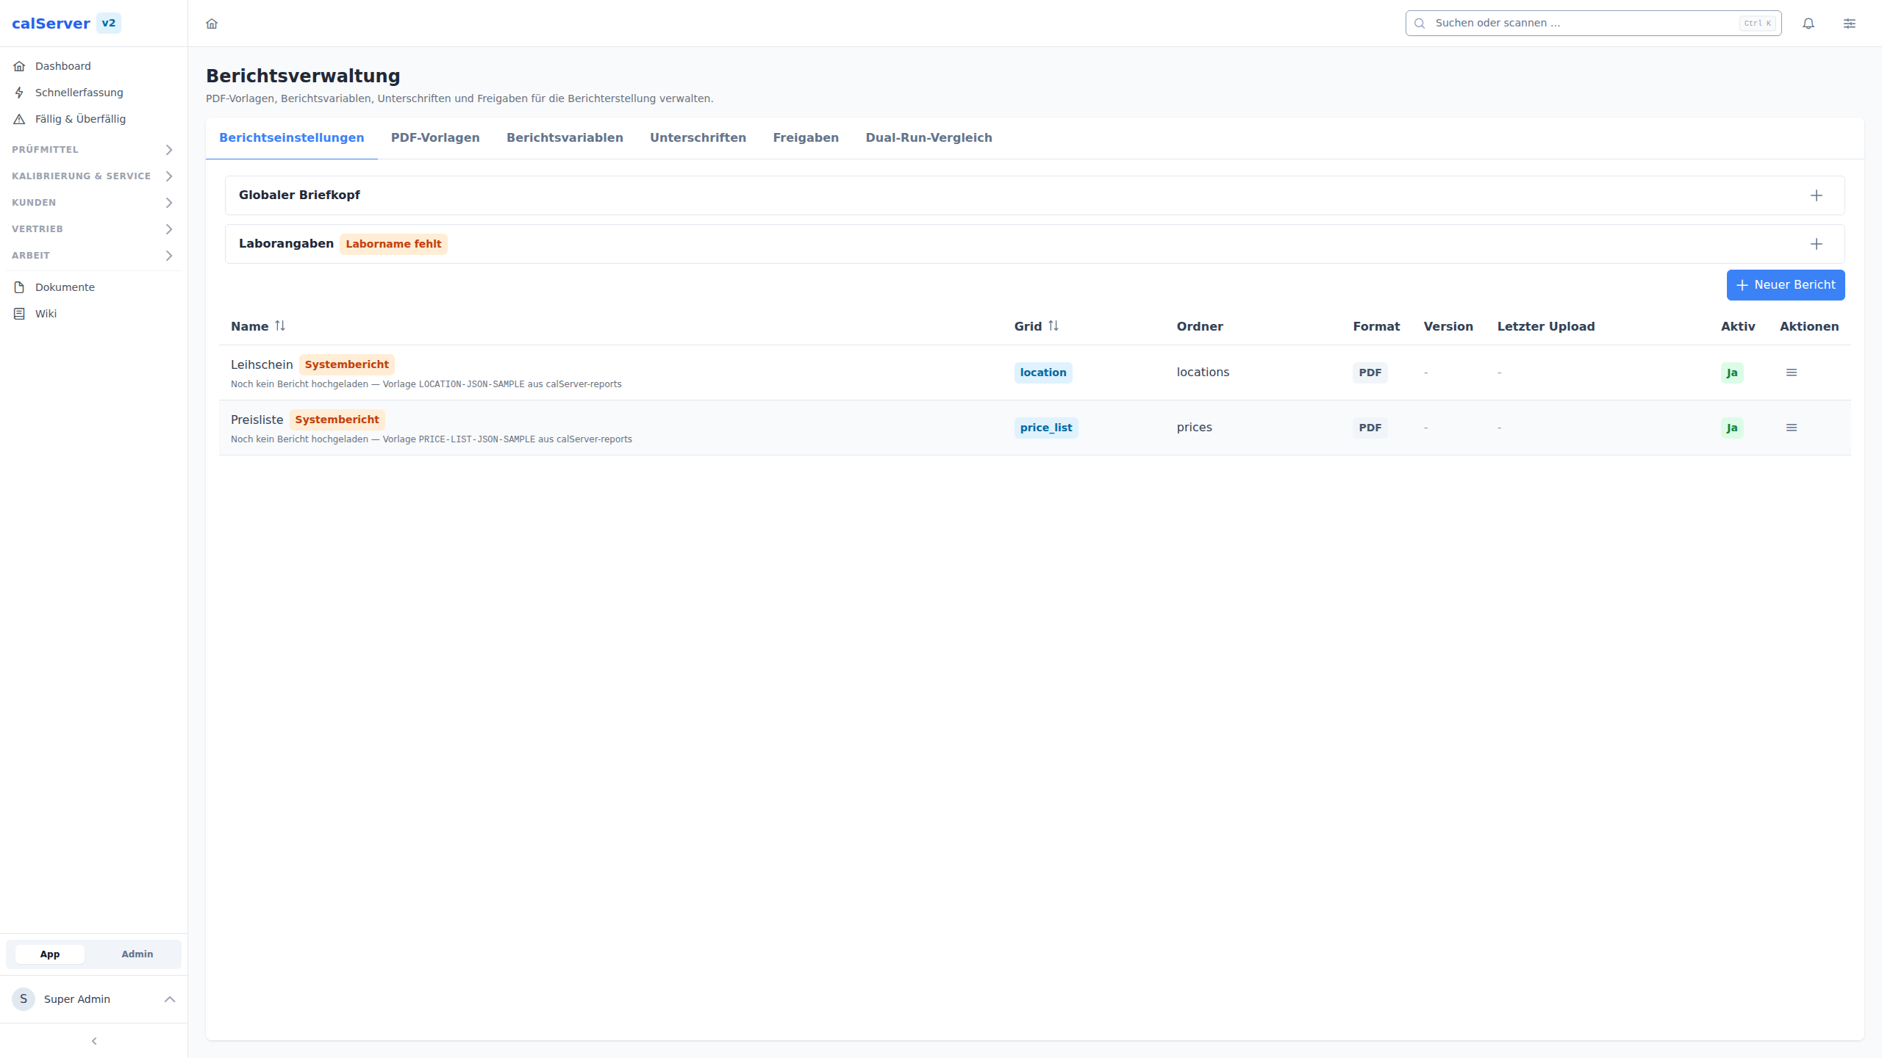Expand the Globaler Briefkopf section
Image resolution: width=1882 pixels, height=1058 pixels.
tap(1817, 195)
